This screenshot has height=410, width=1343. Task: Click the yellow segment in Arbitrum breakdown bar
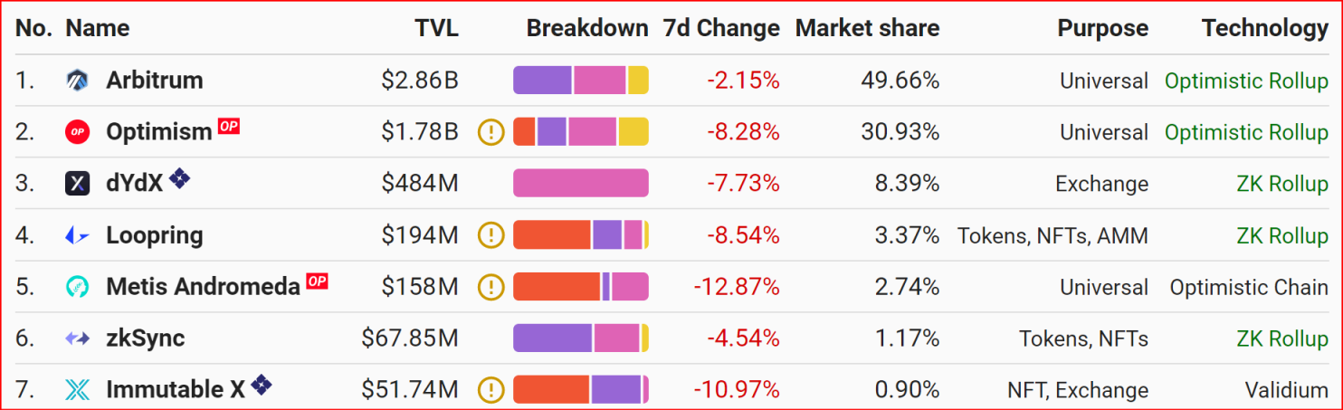pyautogui.click(x=638, y=81)
